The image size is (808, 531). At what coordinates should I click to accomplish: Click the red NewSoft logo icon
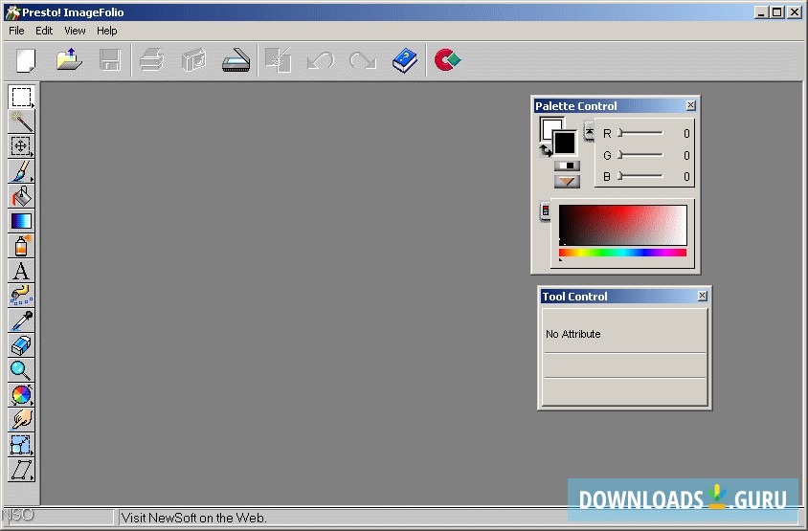pos(447,60)
